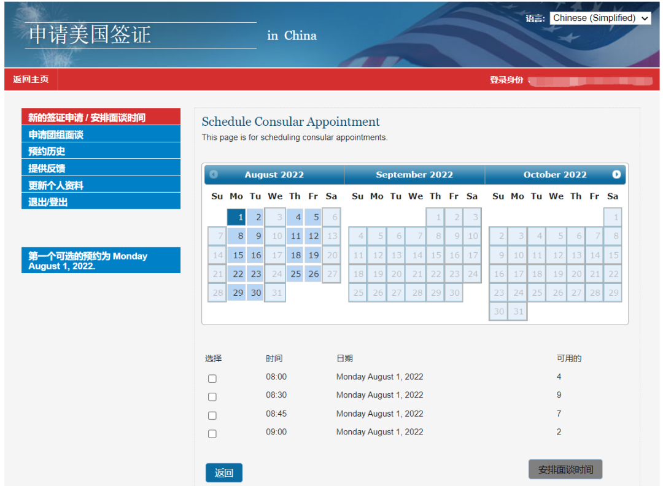Choose August 29 appointment date

point(236,293)
